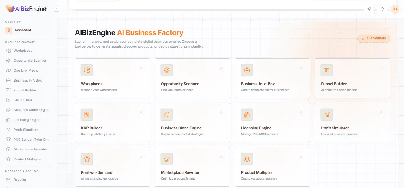The image size is (404, 188).
Task: Click the arrow on the Opportunity Scanner card
Action: click(x=221, y=68)
